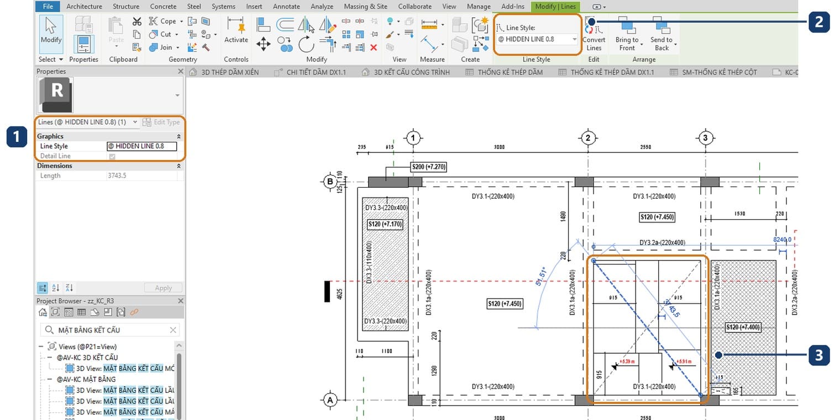
Task: Collapse the @AV-KC MẶT BẰNG node
Action: pyautogui.click(x=50, y=379)
